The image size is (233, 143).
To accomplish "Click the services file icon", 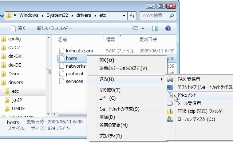I will [x=62, y=82].
